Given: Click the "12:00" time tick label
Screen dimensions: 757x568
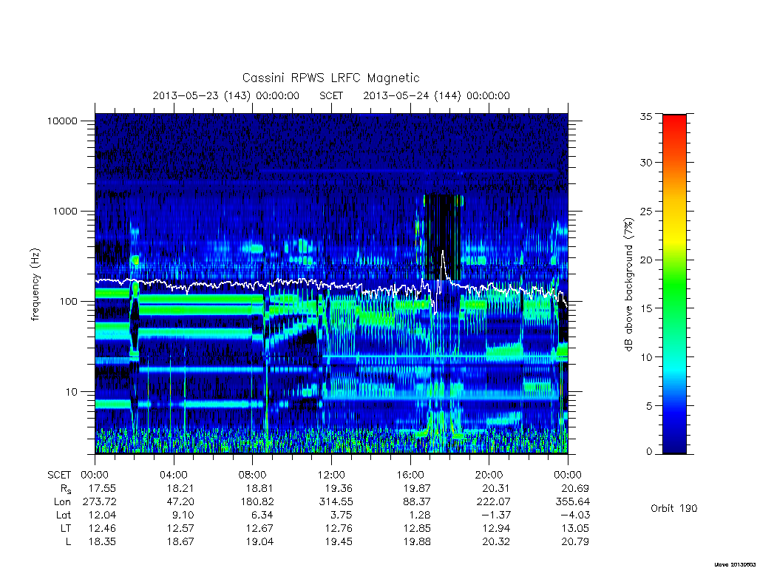Looking at the screenshot, I should [331, 476].
